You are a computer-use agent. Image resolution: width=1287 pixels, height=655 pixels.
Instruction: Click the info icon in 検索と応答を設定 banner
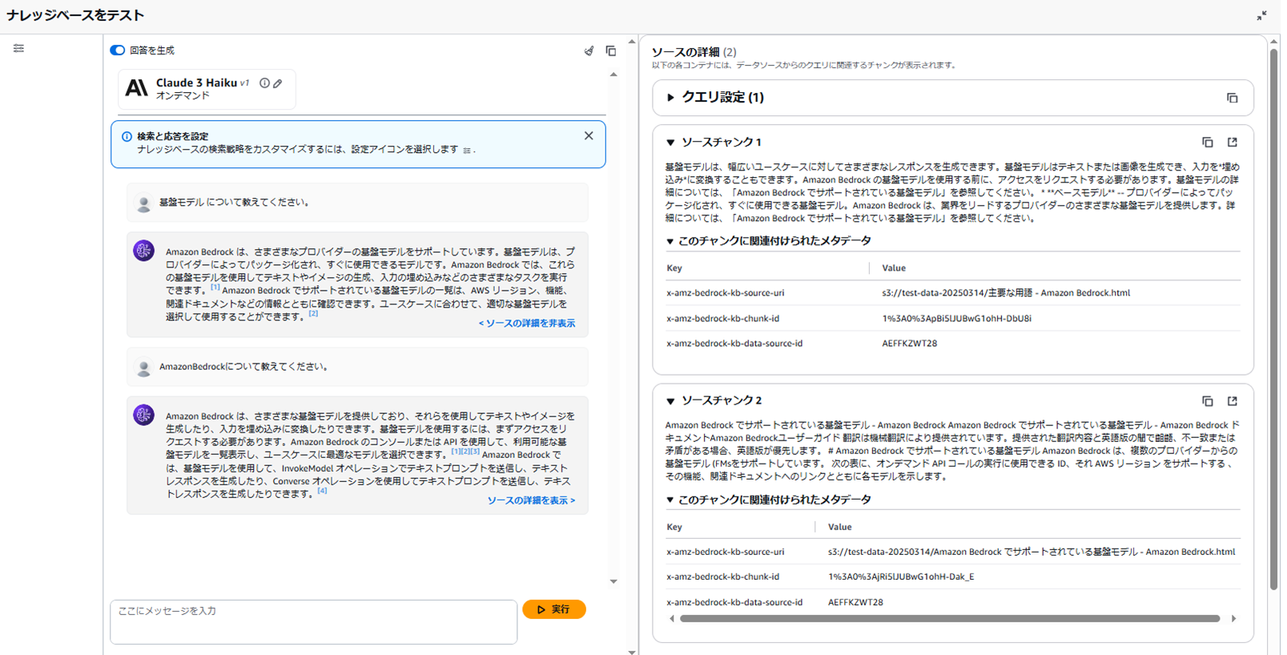click(x=127, y=137)
